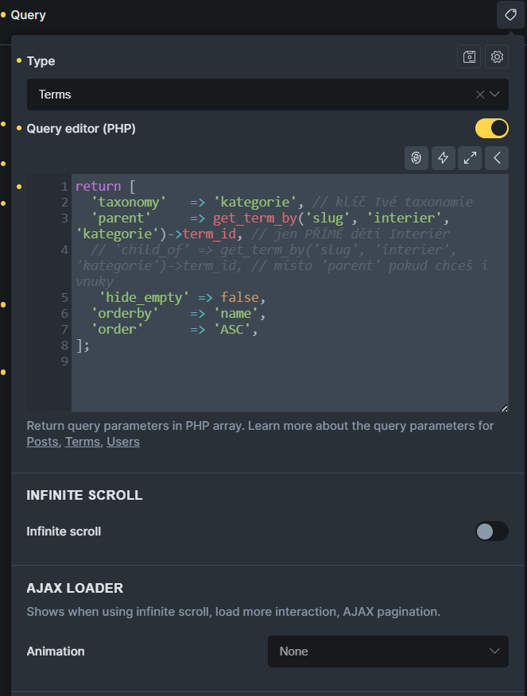Open the Users documentation link
This screenshot has height=696, width=527.
coord(123,442)
